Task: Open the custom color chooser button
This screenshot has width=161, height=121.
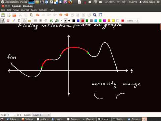Action: (x=123, y=21)
